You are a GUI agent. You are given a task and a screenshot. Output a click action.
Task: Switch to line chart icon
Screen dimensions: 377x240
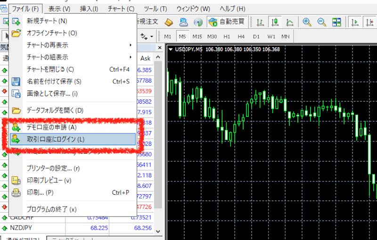[290, 22]
